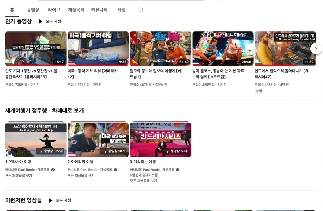Click the 인기 동영상 section heading
323x211 pixels.
[19, 21]
